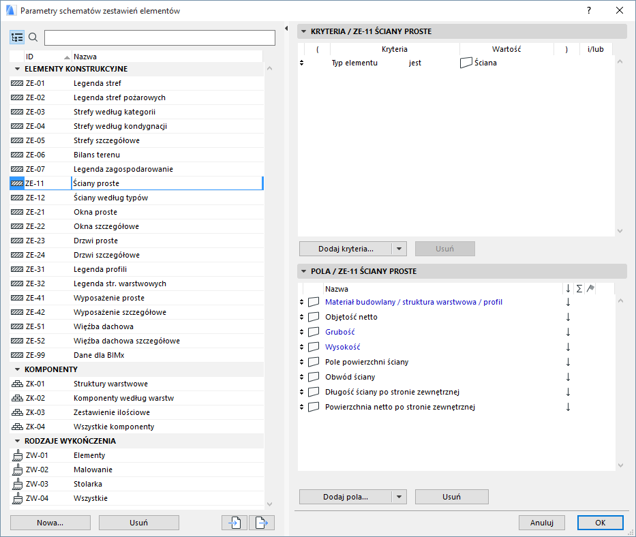Select ZE-06 Bilans terenu row
This screenshot has height=537, width=636.
coord(137,155)
